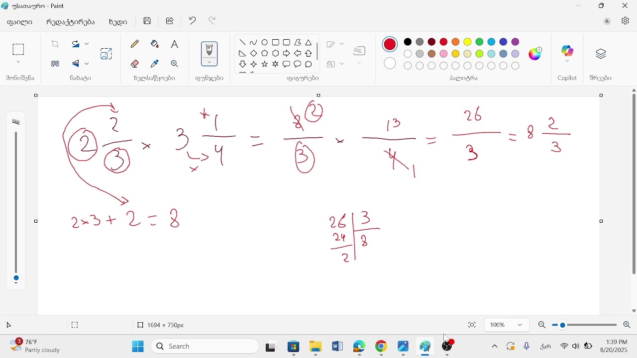Screen dimensions: 637x358
Task: Open Edit colors wheel
Action: pos(536,54)
